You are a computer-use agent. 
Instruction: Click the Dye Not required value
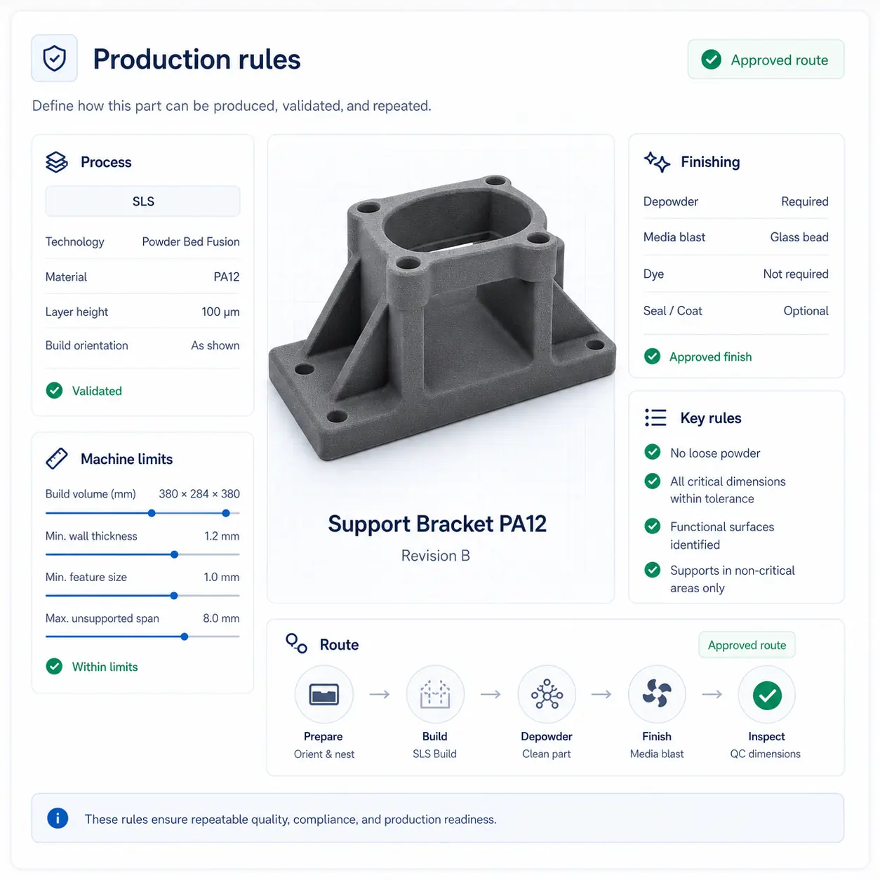coord(796,274)
